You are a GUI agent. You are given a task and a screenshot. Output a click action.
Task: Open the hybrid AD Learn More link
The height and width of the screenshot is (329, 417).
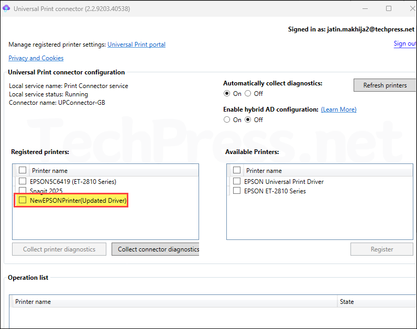tap(338, 109)
